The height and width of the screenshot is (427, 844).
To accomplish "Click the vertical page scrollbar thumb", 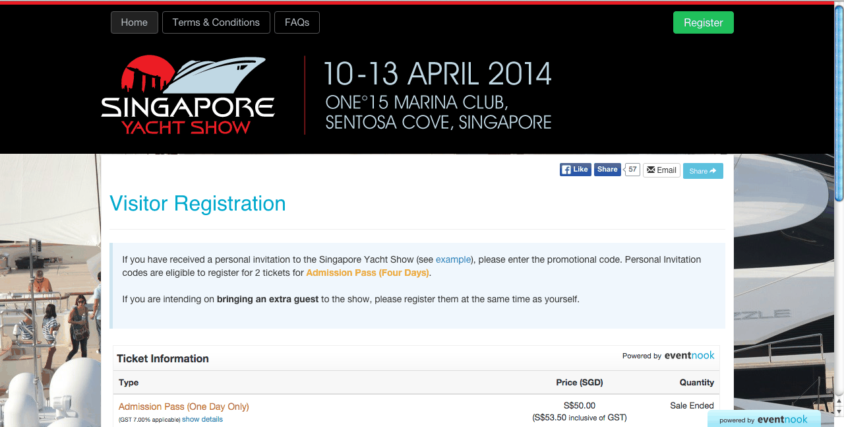I will pos(839,102).
